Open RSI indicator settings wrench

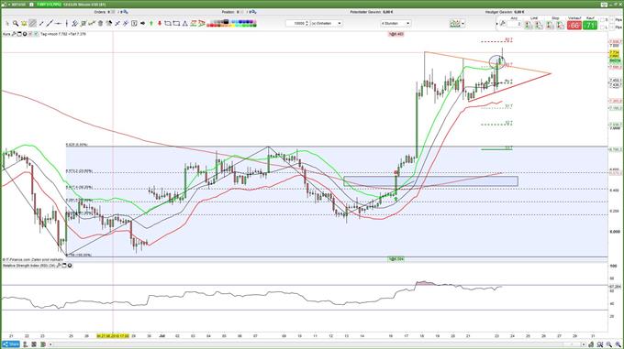[59, 266]
